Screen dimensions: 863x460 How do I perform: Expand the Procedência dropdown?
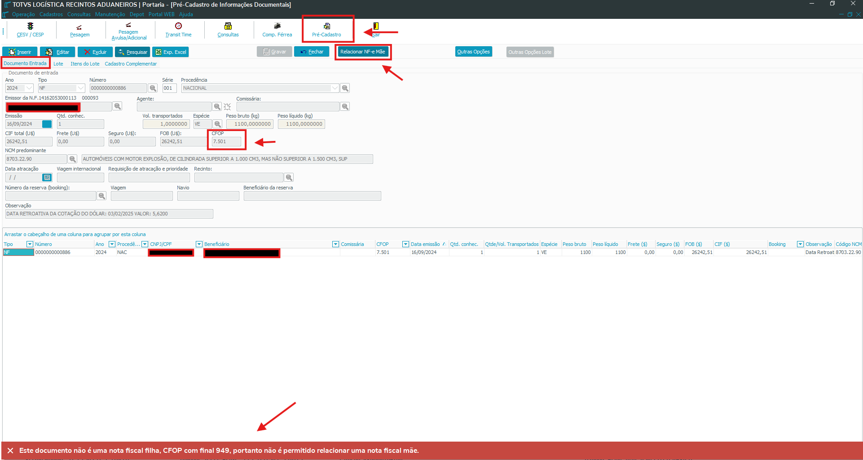[x=335, y=88]
